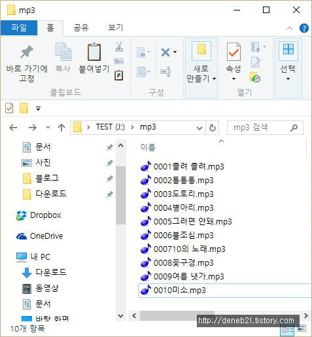Image resolution: width=312 pixels, height=337 pixels.
Task: Switch to the 보기 ribbon tab
Action: 116,28
